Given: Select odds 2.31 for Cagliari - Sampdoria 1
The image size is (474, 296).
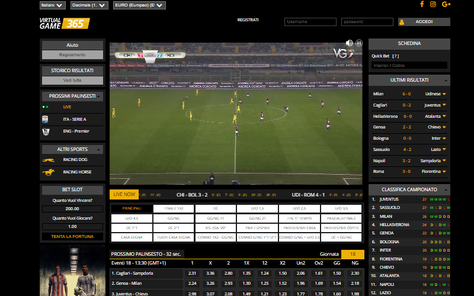Looking at the screenshot, I should point(192,274).
